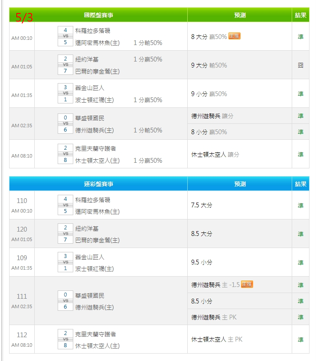The image size is (316, 361).
Task: Open 邁阿密馬林魚(主) in the 國際盤 table
Action: pyautogui.click(x=97, y=43)
